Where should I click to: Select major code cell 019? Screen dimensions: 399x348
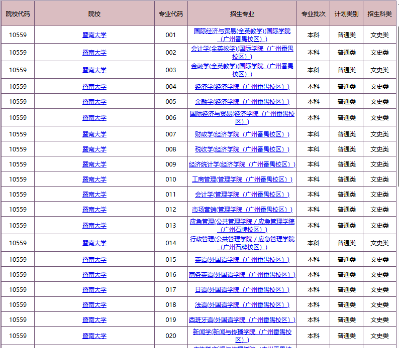coord(171,320)
